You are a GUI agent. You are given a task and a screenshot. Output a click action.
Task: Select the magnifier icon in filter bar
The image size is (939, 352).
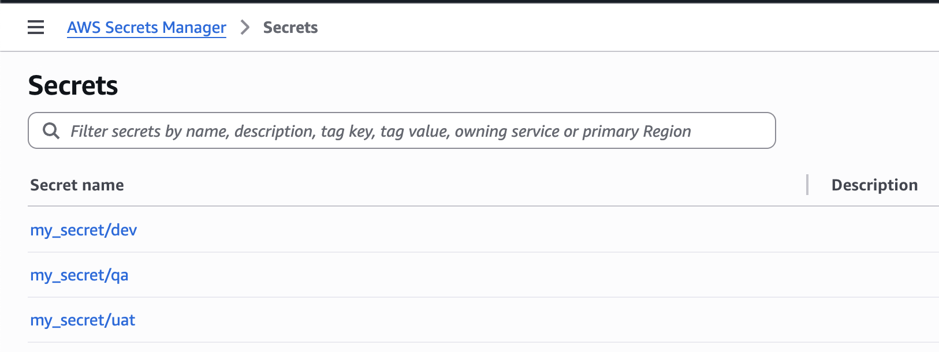tap(52, 131)
